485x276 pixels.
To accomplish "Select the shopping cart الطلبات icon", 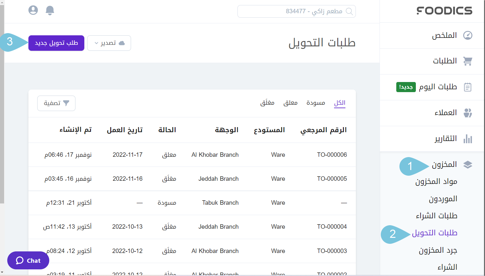I will pos(468,61).
